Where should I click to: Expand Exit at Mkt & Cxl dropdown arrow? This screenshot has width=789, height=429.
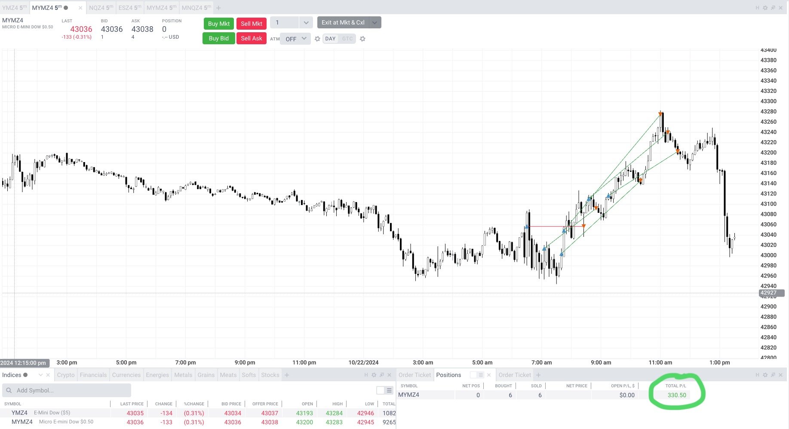click(x=375, y=22)
